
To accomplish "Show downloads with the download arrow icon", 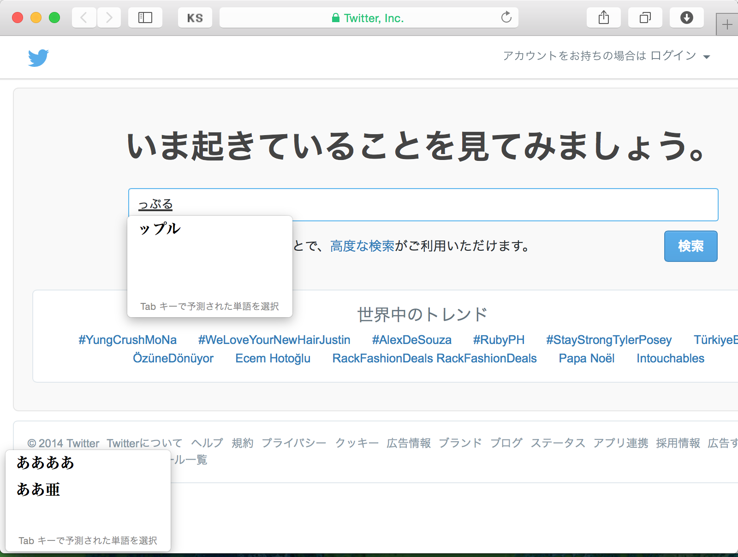I will tap(686, 18).
